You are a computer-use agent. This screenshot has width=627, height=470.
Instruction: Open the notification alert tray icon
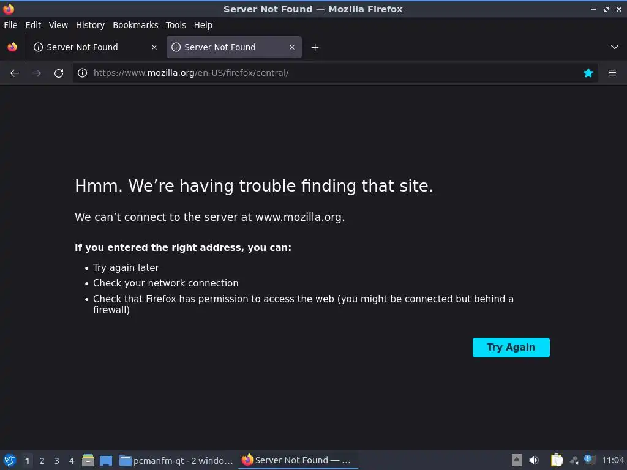[x=589, y=460]
